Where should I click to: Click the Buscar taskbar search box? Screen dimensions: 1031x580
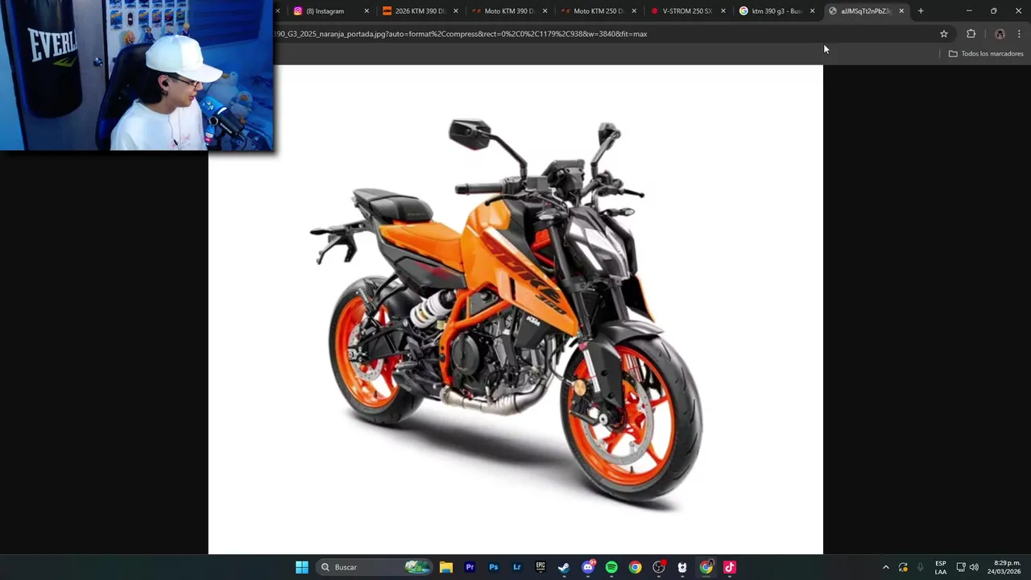pos(375,567)
